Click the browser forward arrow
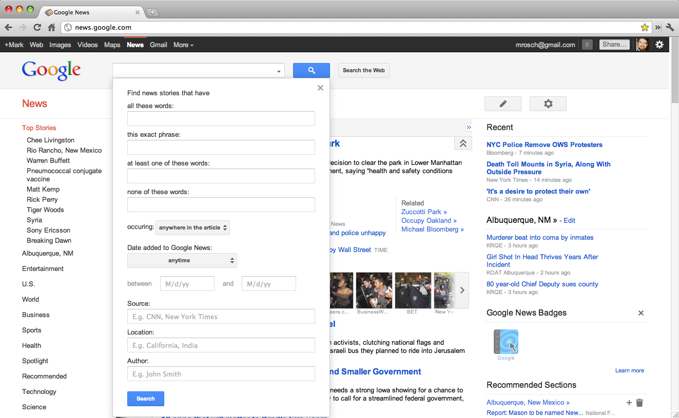The height and width of the screenshot is (418, 679). (x=23, y=27)
